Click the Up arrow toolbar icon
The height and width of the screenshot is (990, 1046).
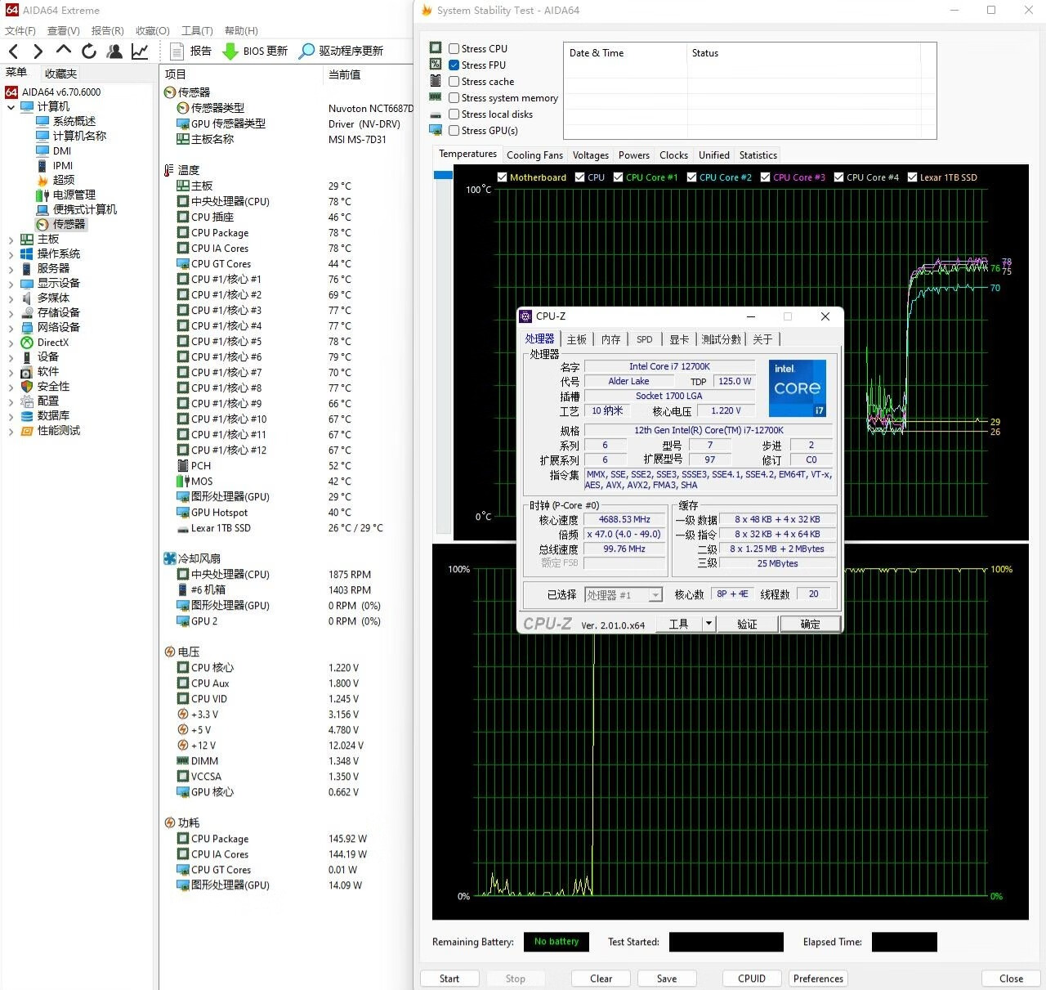pyautogui.click(x=64, y=51)
